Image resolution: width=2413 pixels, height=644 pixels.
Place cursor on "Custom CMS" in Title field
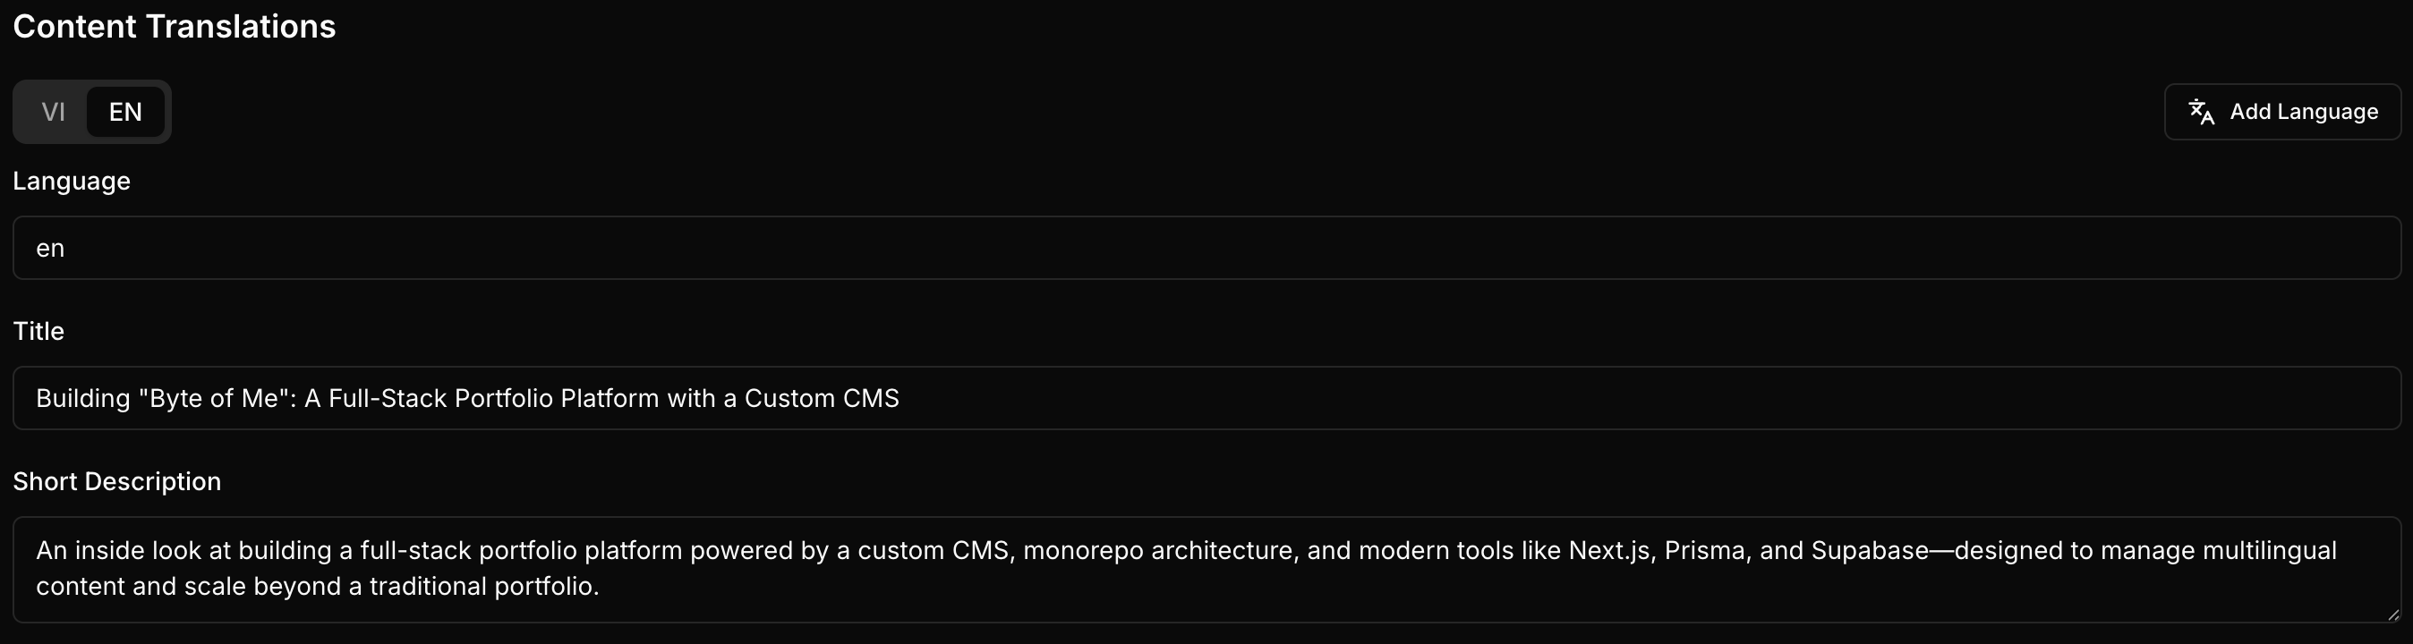point(822,399)
